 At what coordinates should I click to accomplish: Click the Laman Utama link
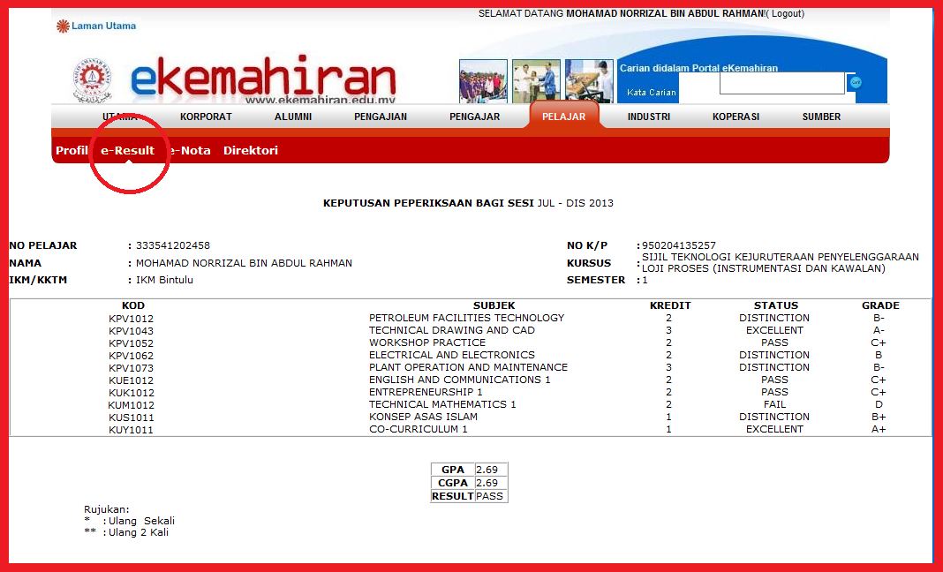pyautogui.click(x=103, y=26)
